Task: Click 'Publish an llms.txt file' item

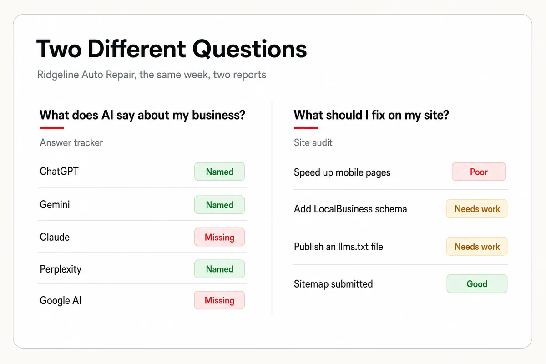Action: pyautogui.click(x=339, y=247)
